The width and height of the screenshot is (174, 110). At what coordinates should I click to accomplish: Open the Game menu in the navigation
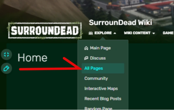[168, 33]
